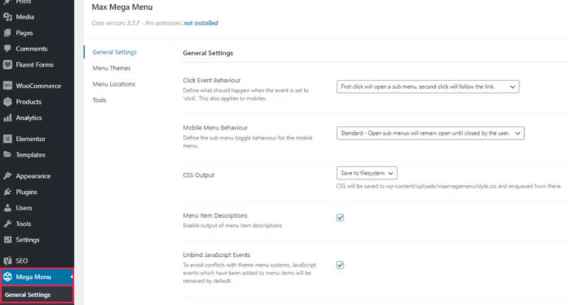Open the Mobile Menu Behaviour dropdown
This screenshot has width=582, height=305.
tap(430, 133)
